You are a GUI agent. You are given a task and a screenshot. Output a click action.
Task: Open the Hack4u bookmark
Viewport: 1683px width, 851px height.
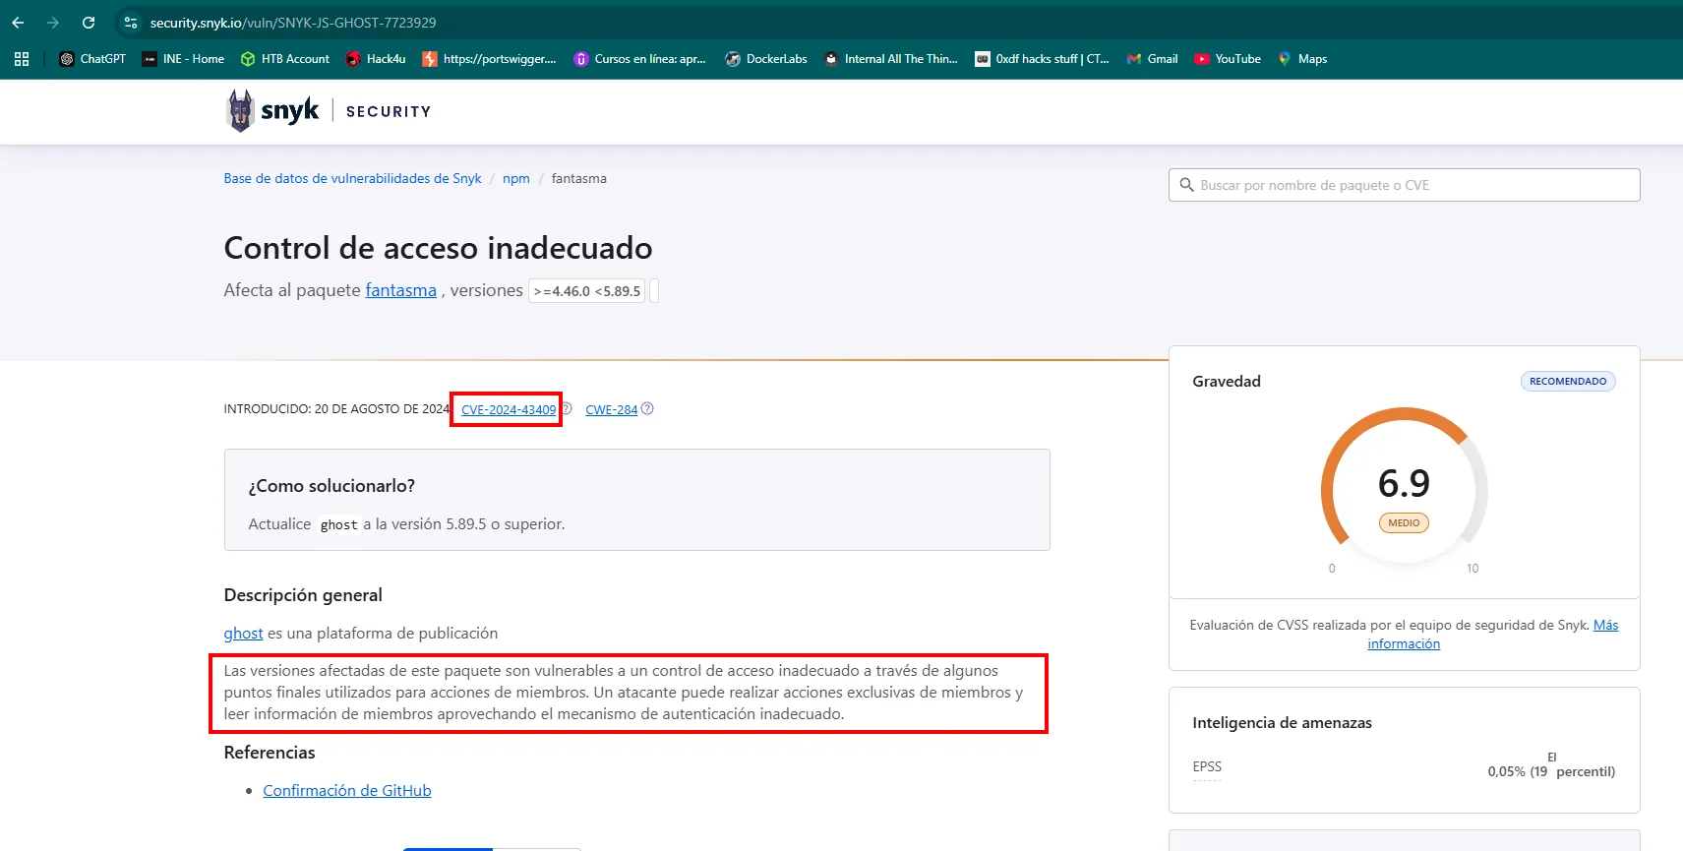376,59
